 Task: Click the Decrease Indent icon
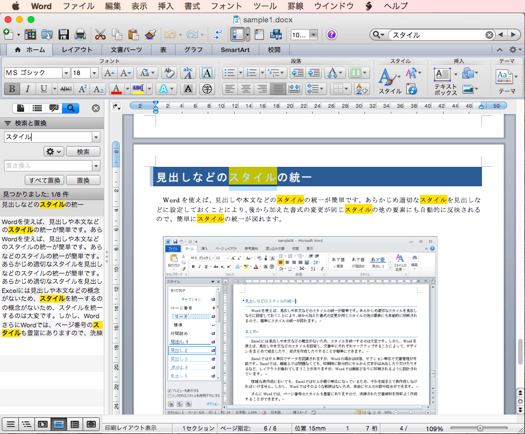click(x=297, y=73)
